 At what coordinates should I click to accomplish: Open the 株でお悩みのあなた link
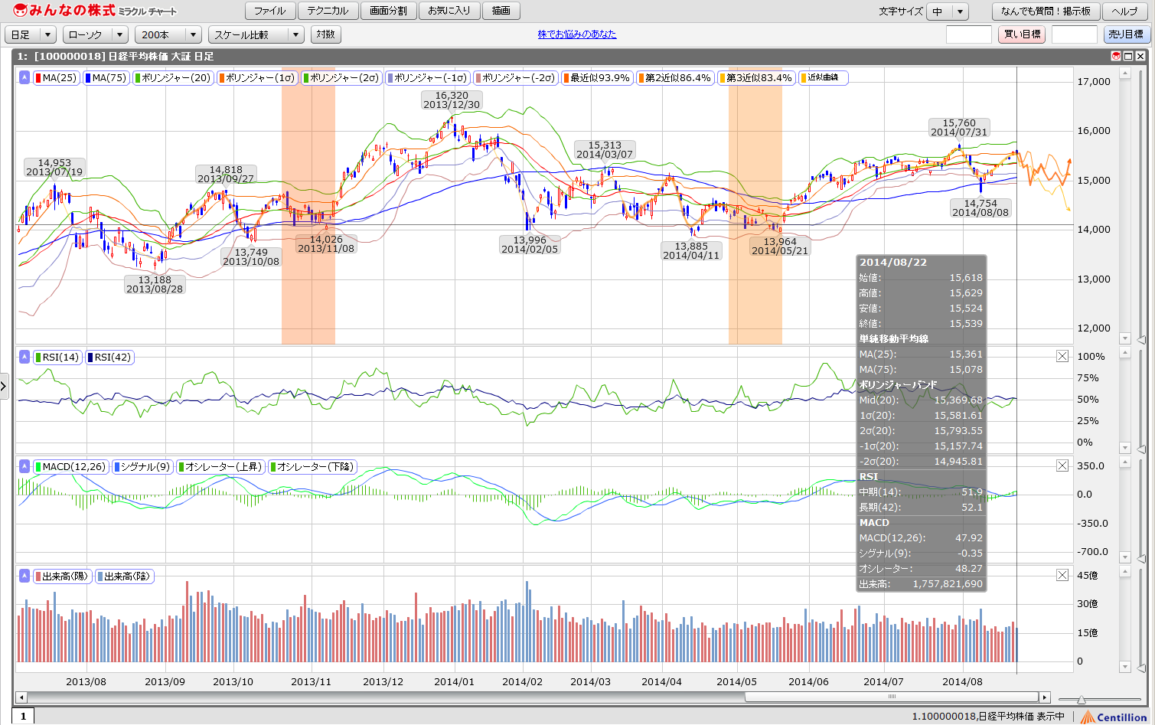[576, 34]
